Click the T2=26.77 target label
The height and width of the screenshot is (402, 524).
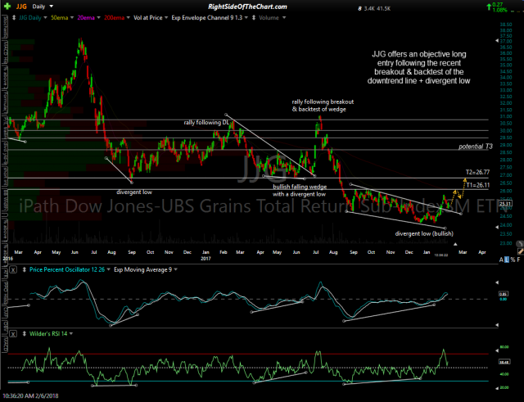[477, 173]
